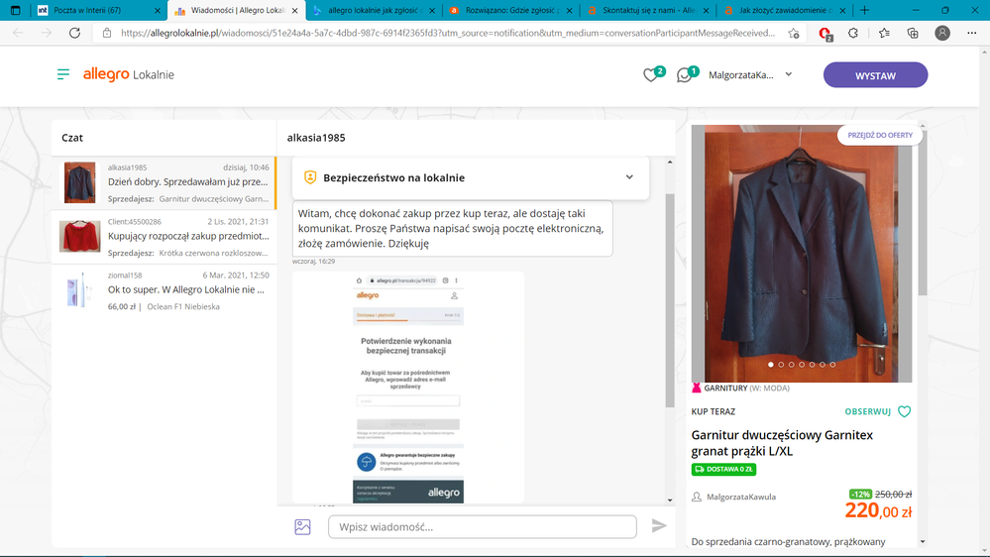
Task: Click the main suit photo
Action: click(x=802, y=254)
